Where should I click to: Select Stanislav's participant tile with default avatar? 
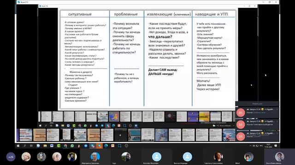coord(156,157)
